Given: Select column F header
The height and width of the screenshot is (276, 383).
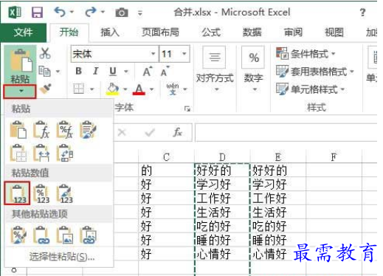Looking at the screenshot, I should point(334,157).
